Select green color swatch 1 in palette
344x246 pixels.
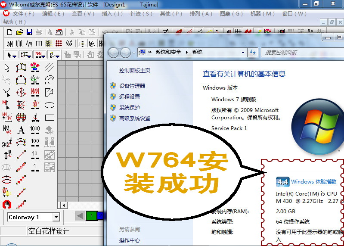[x=91, y=215]
